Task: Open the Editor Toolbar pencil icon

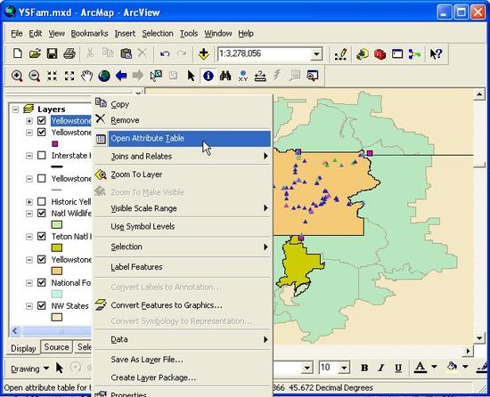Action: coord(340,54)
